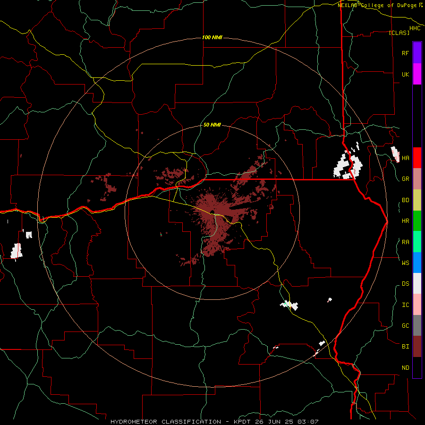Click the '03:07' time stamp
This screenshot has height=425, width=425.
click(308, 422)
